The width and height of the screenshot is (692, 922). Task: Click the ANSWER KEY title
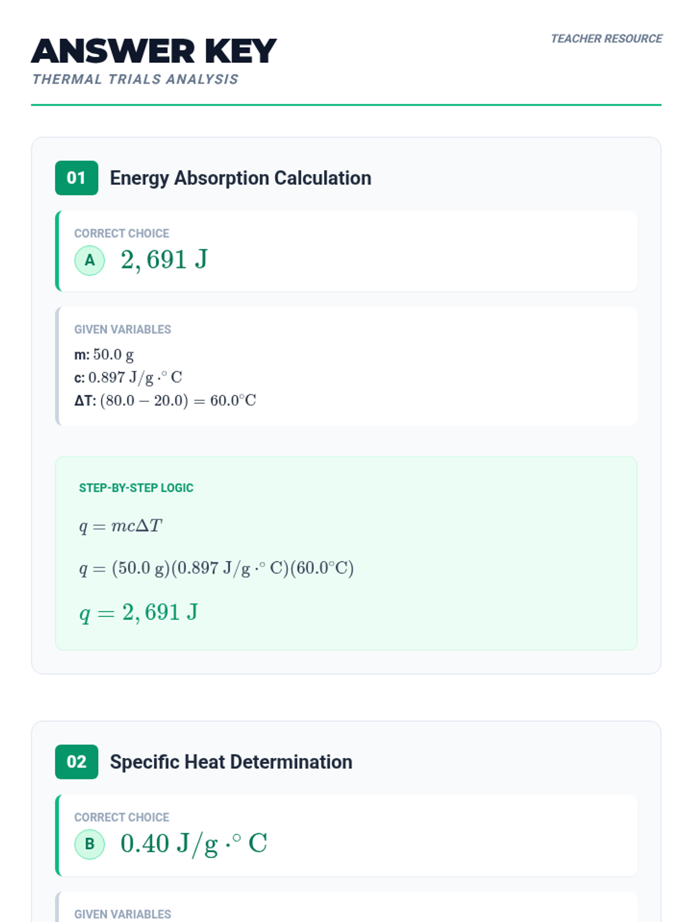(154, 51)
